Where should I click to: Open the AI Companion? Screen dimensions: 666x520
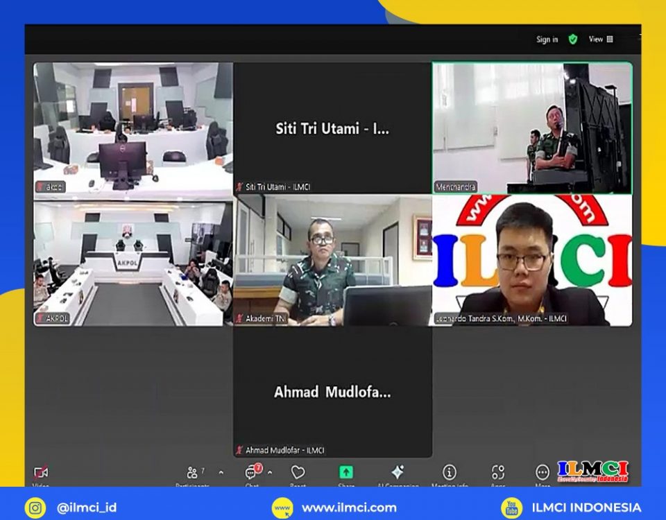click(x=398, y=473)
